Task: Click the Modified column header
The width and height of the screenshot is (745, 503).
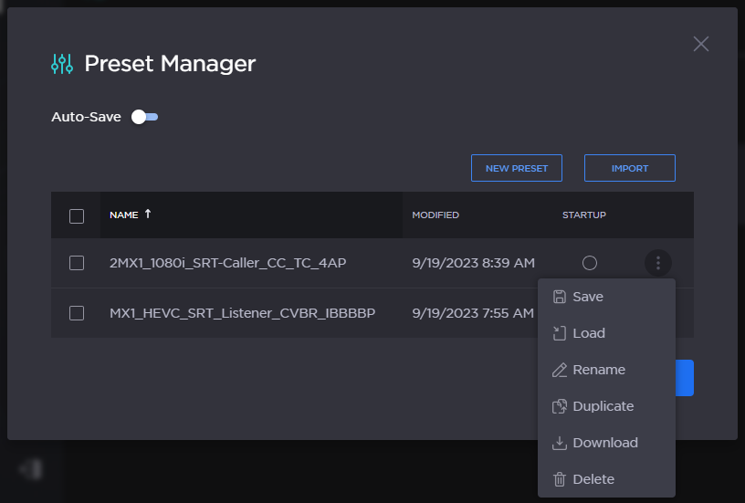Action: (435, 215)
